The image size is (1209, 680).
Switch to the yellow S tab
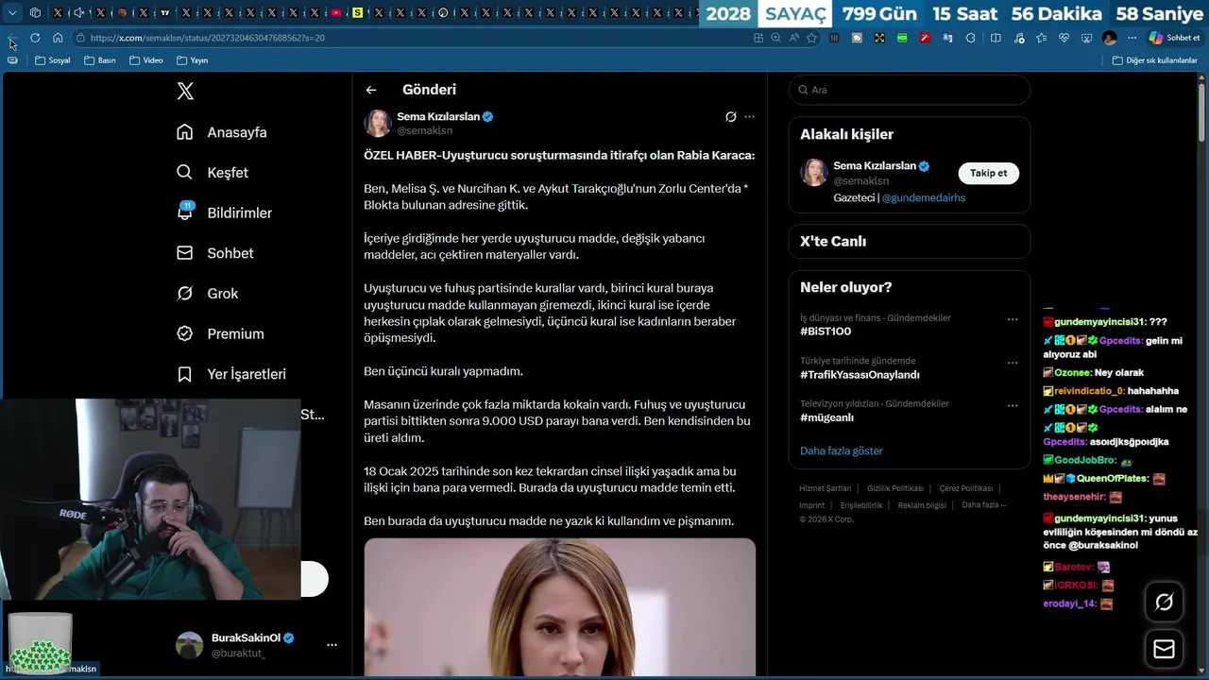click(x=357, y=13)
